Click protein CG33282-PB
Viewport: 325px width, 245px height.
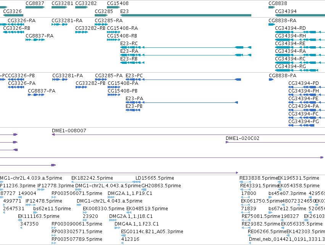tap(91, 83)
